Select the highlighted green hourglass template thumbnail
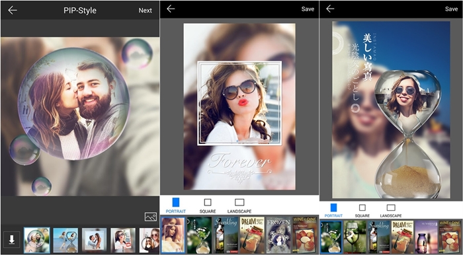This screenshot has height=255, width=463. [331, 237]
